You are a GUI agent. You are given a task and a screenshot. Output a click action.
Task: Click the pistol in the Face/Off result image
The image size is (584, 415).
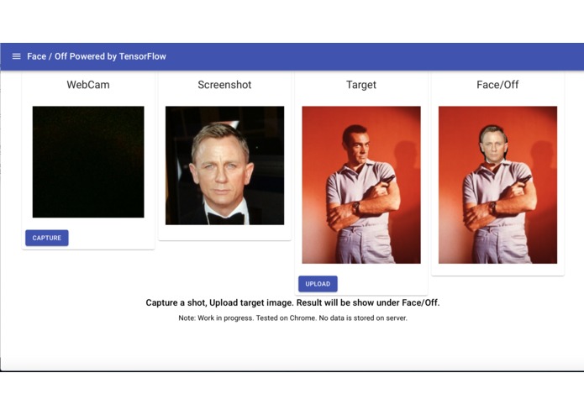[x=523, y=180]
